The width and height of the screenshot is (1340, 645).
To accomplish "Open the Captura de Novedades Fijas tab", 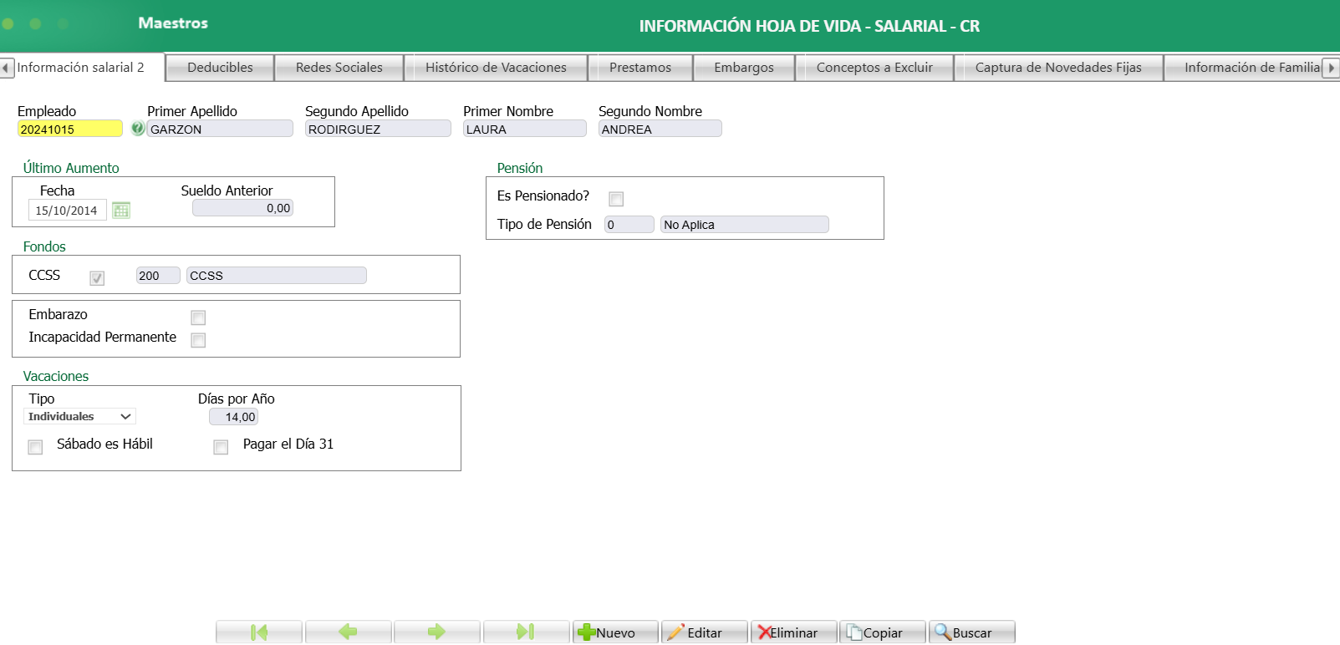I will [1058, 68].
